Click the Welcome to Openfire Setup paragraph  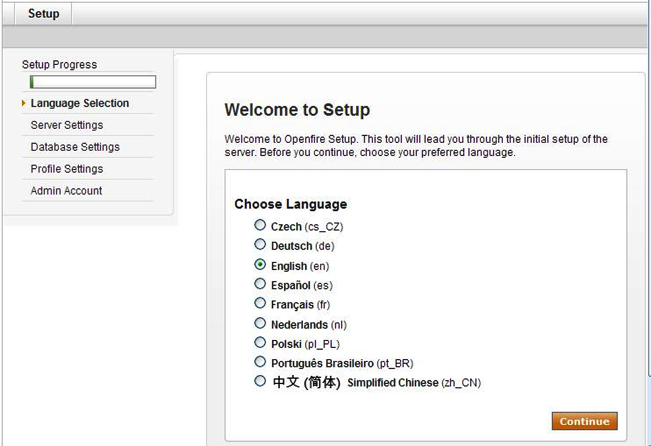[x=416, y=145]
